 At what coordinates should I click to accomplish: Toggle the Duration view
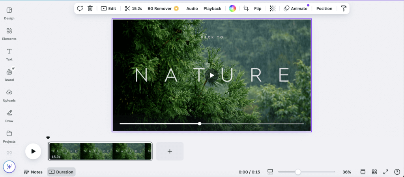[61, 172]
